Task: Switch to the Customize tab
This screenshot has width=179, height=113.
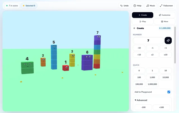Action: tap(164, 15)
